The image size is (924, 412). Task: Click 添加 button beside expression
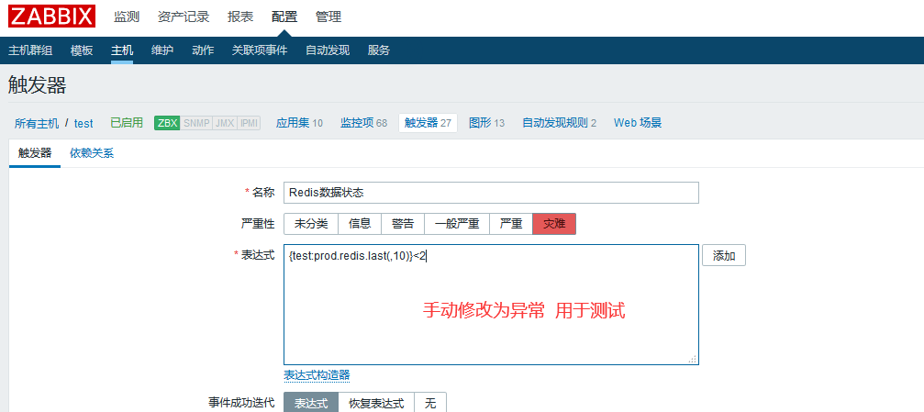[723, 256]
